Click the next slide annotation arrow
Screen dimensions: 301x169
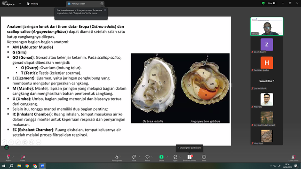point(11,142)
